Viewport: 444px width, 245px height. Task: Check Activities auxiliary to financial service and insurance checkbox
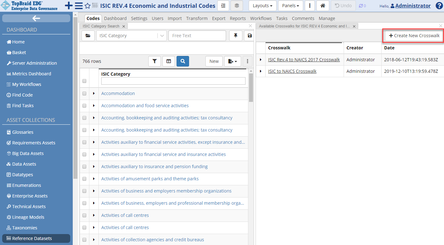click(x=84, y=154)
